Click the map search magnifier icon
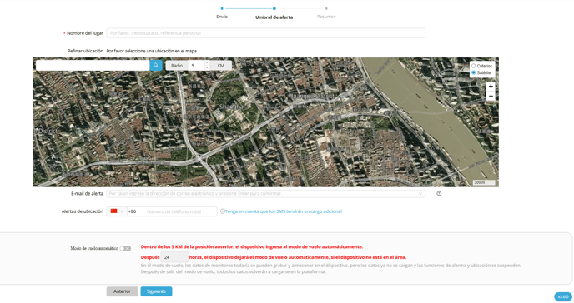The height and width of the screenshot is (303, 574). [156, 66]
